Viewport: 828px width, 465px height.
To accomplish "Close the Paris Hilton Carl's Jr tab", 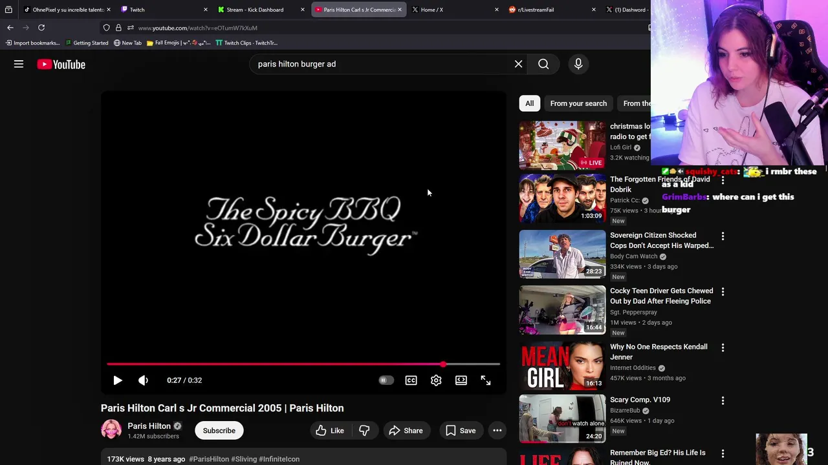I will tap(399, 10).
